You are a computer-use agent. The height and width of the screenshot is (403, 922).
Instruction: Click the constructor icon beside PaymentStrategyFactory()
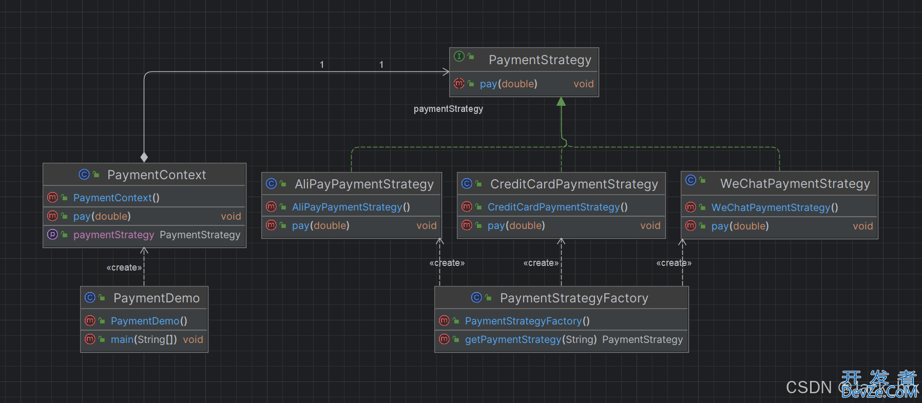(445, 320)
